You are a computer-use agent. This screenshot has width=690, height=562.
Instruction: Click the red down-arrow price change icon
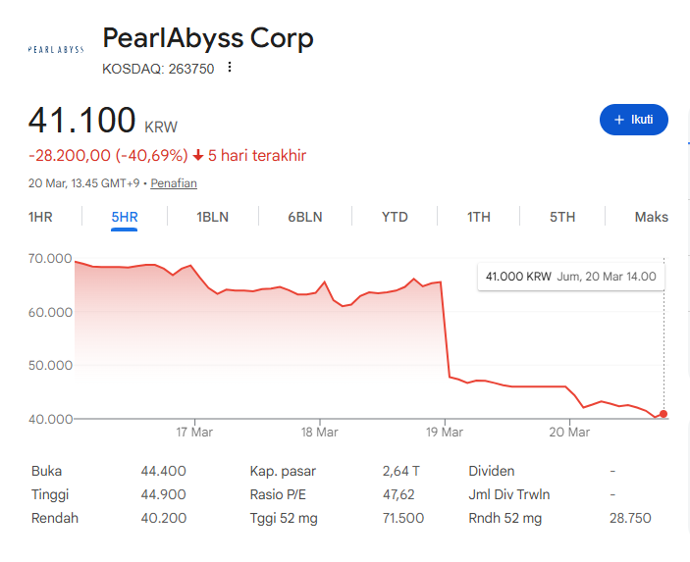tap(198, 155)
